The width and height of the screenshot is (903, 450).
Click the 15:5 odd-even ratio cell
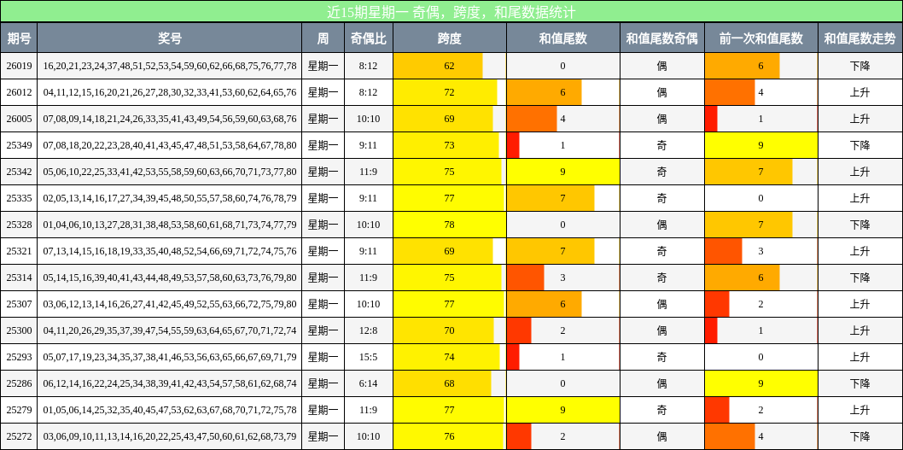click(x=369, y=357)
